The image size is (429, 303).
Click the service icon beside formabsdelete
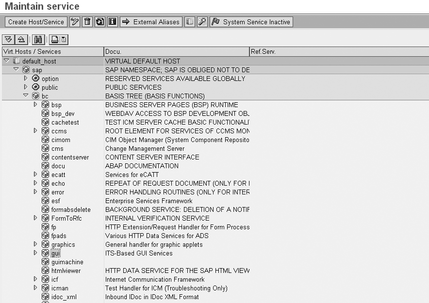click(x=46, y=209)
